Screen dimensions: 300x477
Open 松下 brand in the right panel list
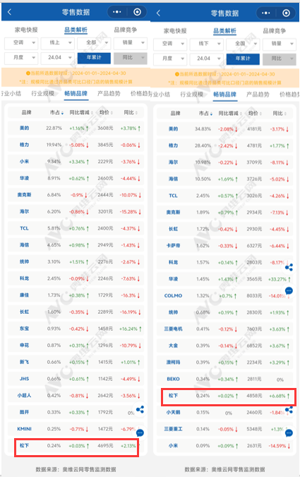click(x=173, y=396)
